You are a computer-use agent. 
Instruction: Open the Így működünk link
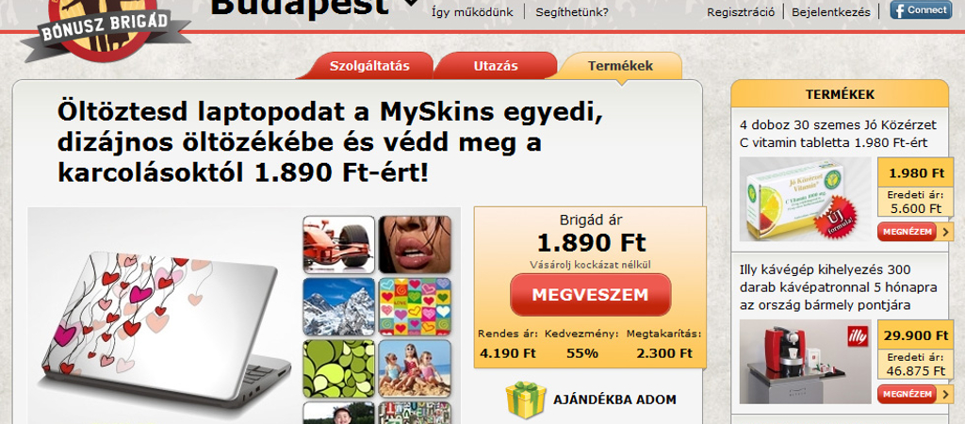click(x=472, y=11)
